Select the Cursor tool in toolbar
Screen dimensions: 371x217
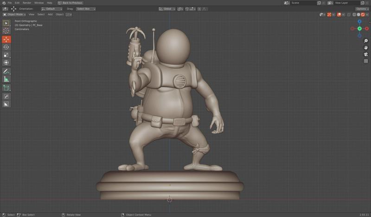pos(6,31)
